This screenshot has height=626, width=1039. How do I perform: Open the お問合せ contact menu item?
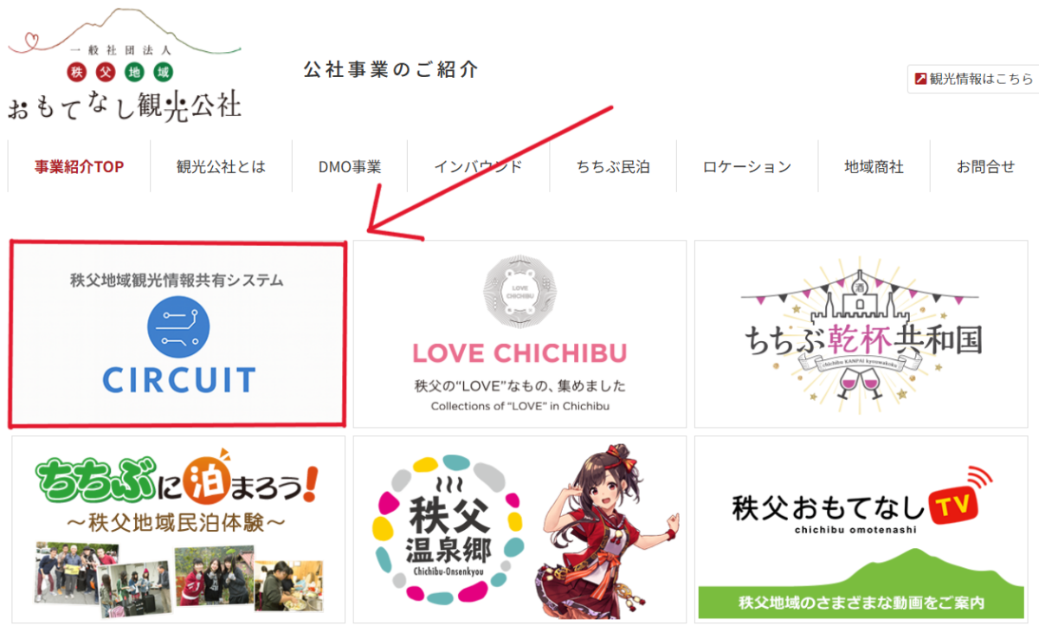coord(985,167)
